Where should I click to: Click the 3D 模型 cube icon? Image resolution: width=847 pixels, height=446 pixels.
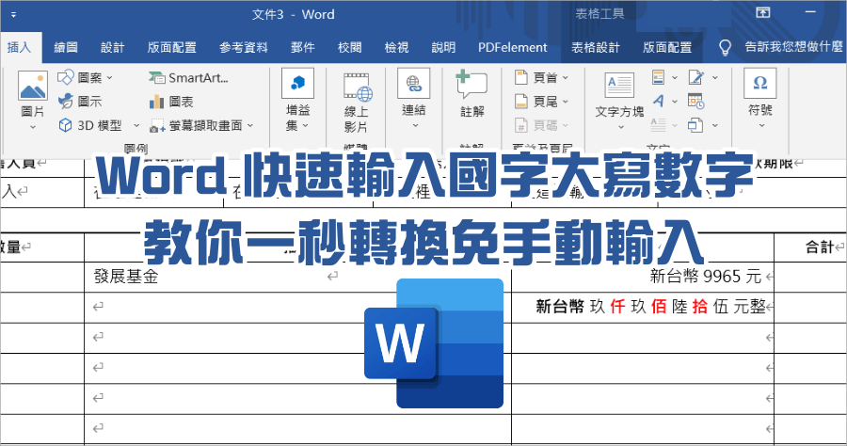(x=65, y=125)
